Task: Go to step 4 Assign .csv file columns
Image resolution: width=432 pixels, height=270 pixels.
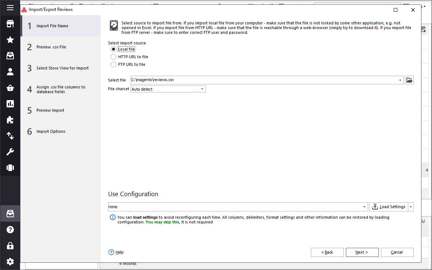Action: [x=61, y=89]
